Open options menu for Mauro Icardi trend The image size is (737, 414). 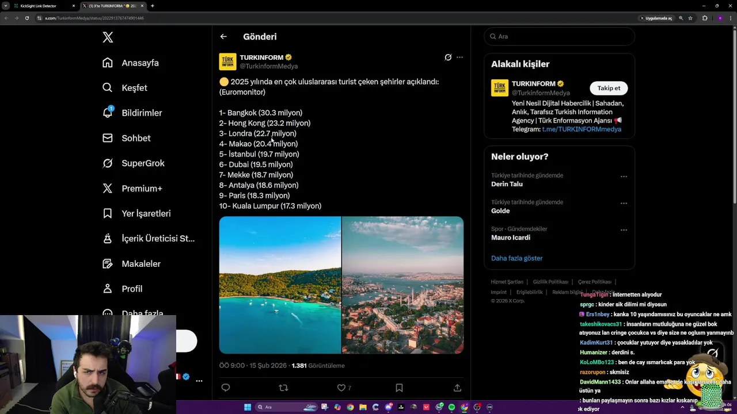pyautogui.click(x=624, y=230)
